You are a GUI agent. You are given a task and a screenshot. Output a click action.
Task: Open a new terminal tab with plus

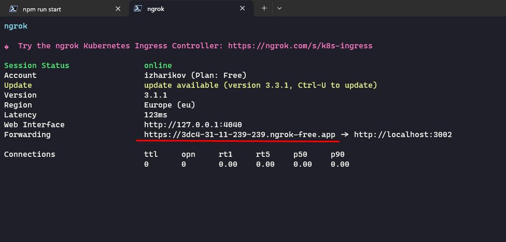pos(264,8)
